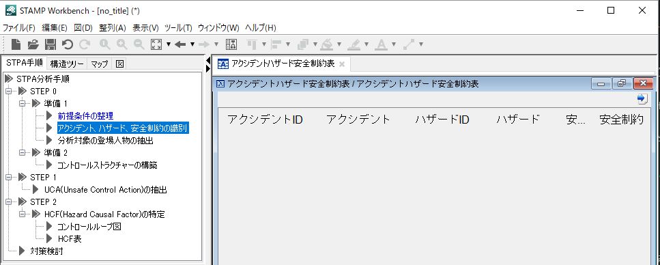Open コントロールストラクチャーの構築 item
Image resolution: width=660 pixels, height=265 pixels.
tap(107, 165)
